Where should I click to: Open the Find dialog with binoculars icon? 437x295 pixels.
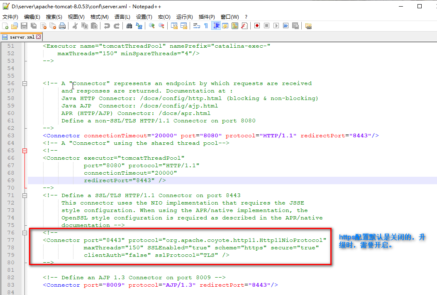click(x=129, y=26)
